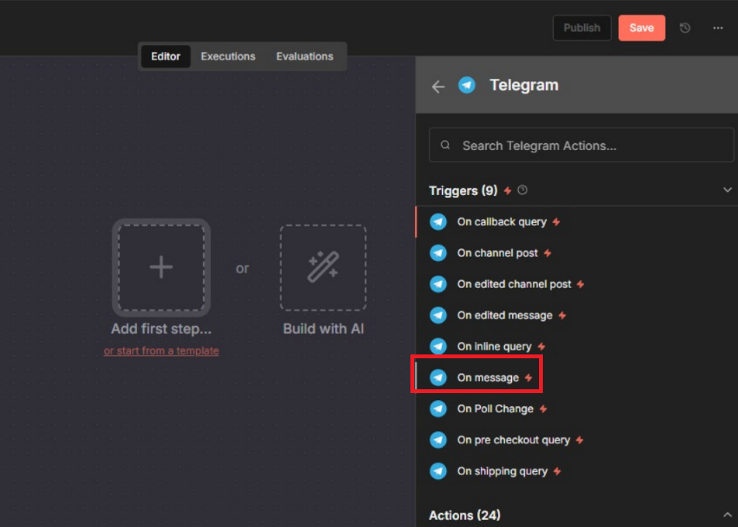The width and height of the screenshot is (738, 527).
Task: Select the 'On pre checkout query' trigger text
Action: click(513, 440)
